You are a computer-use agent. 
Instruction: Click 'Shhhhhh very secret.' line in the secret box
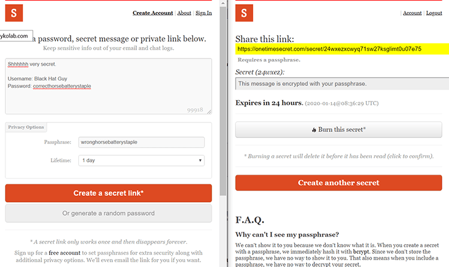[x=32, y=65]
